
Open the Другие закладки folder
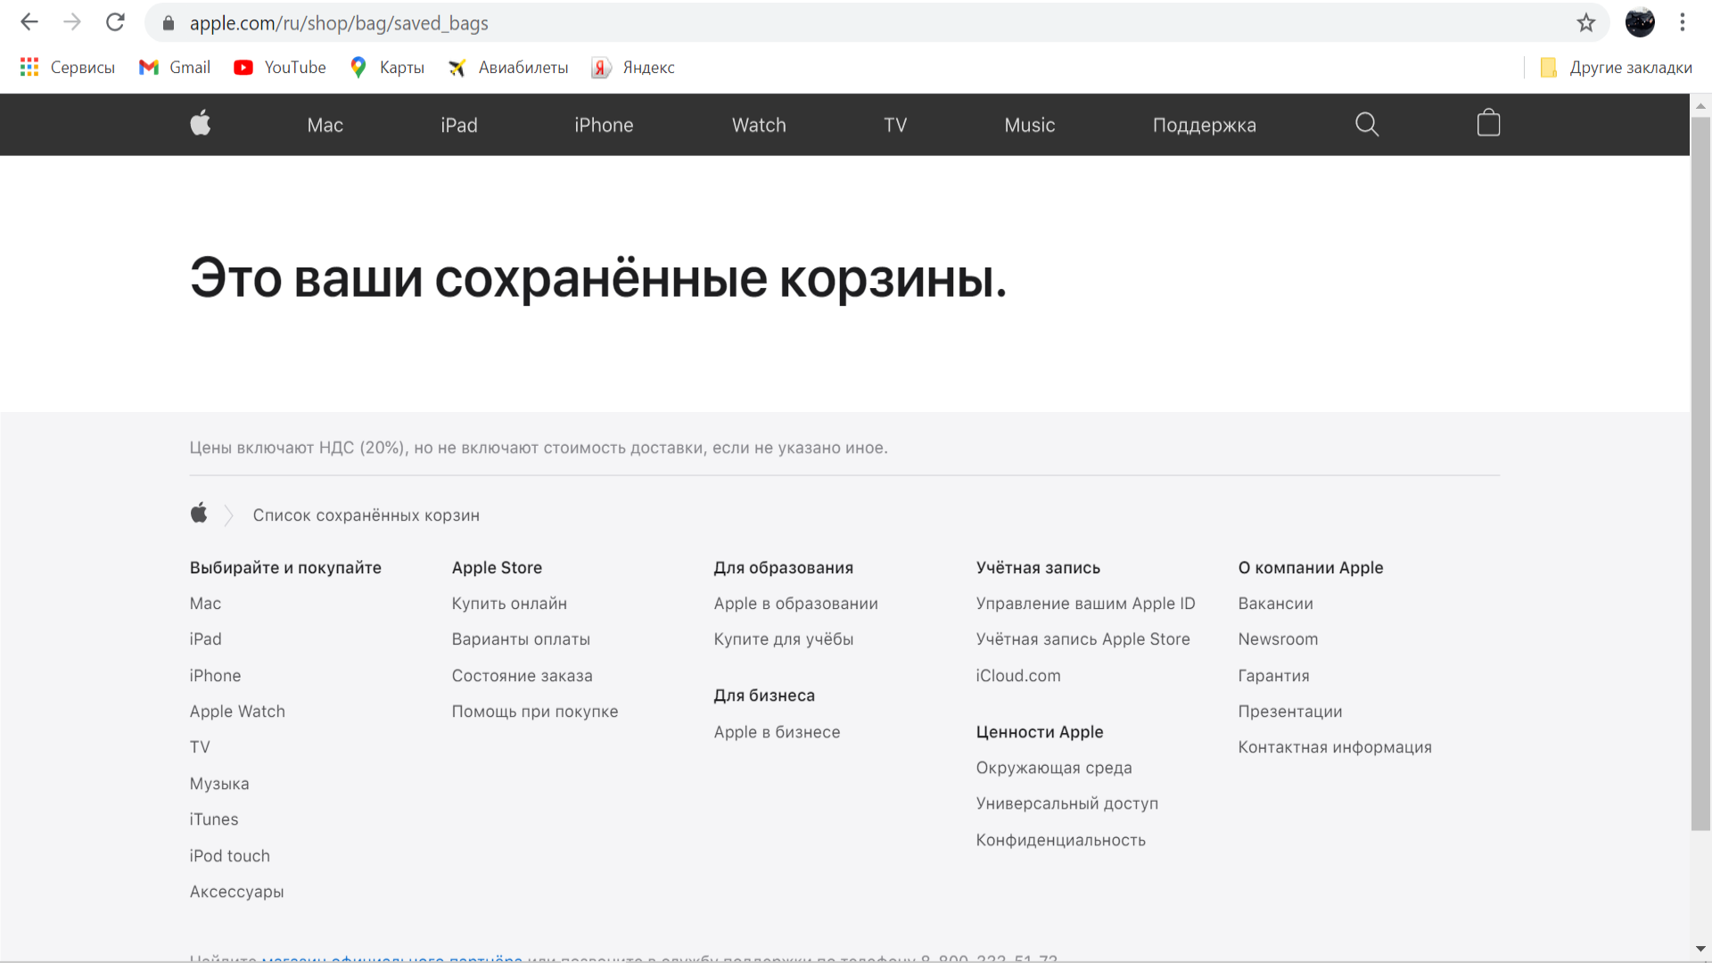click(1616, 68)
